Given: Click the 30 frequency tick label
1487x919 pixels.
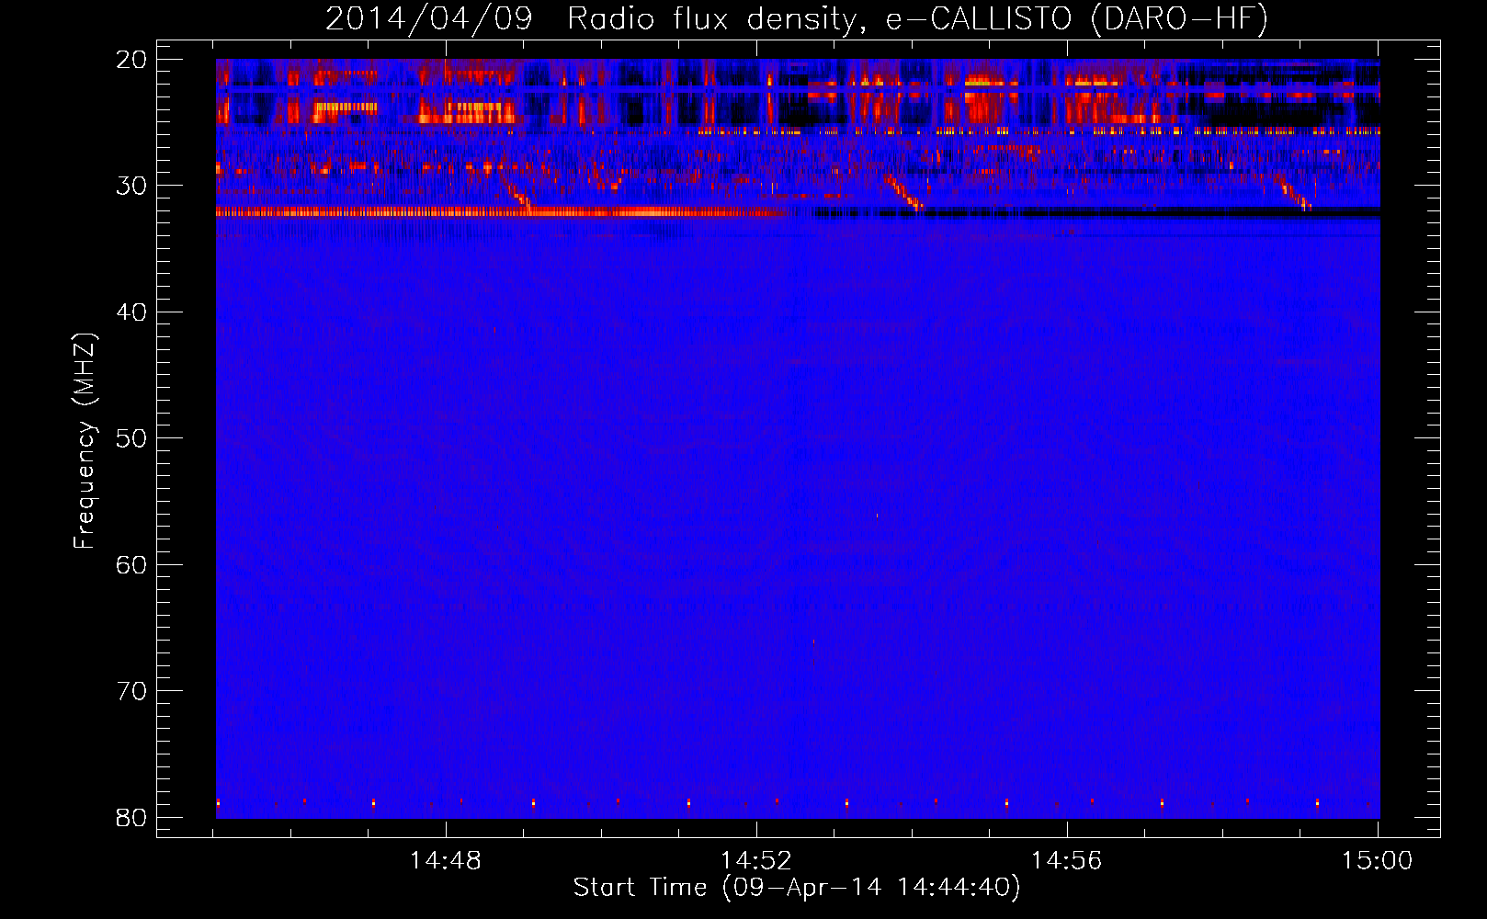Looking at the screenshot, I should 131,186.
